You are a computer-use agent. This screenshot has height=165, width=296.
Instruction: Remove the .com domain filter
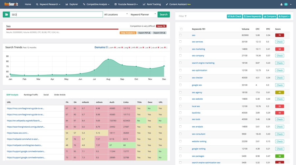(x=115, y=48)
